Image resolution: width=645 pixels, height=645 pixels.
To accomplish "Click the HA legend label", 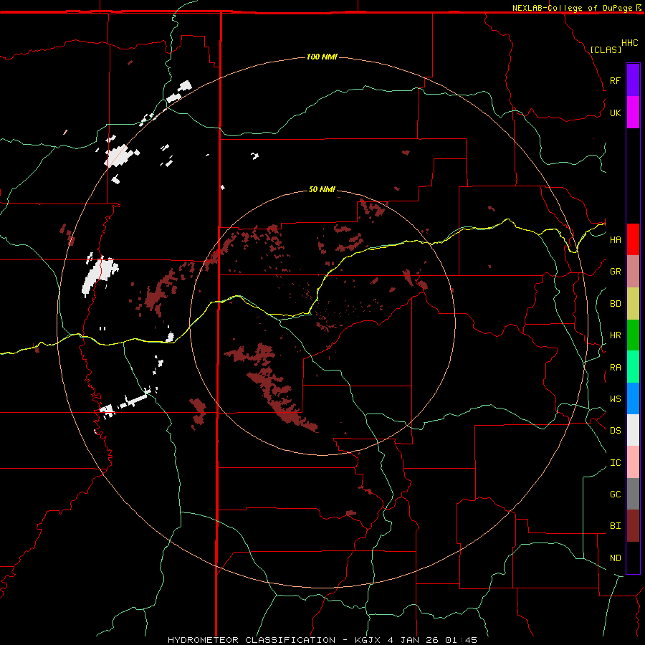I will (x=615, y=239).
